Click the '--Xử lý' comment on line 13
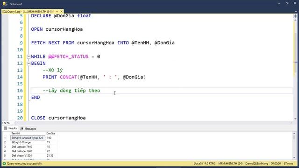The width and height of the screenshot is (299, 168). (53, 70)
